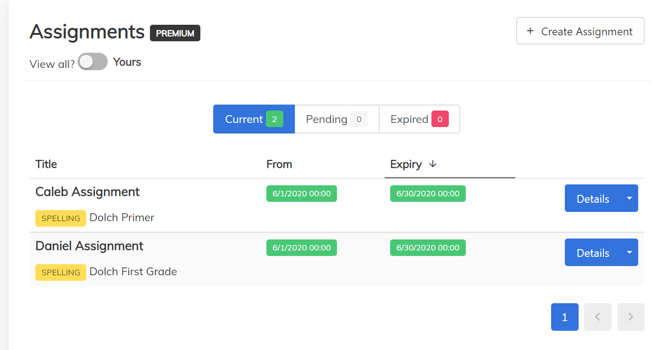This screenshot has height=350, width=657.
Task: Click the green Current count badge
Action: pyautogui.click(x=274, y=119)
